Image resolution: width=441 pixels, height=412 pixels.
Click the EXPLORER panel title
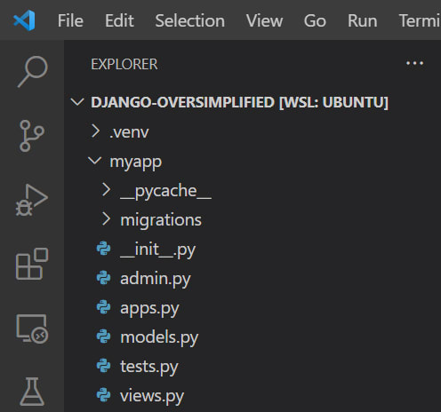tap(124, 64)
